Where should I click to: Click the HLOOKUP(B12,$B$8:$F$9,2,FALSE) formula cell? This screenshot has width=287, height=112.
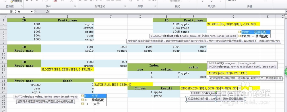67,69
